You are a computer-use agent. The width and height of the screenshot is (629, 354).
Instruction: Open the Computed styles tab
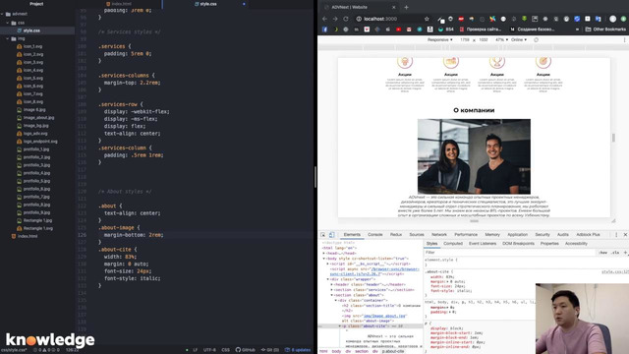(453, 244)
